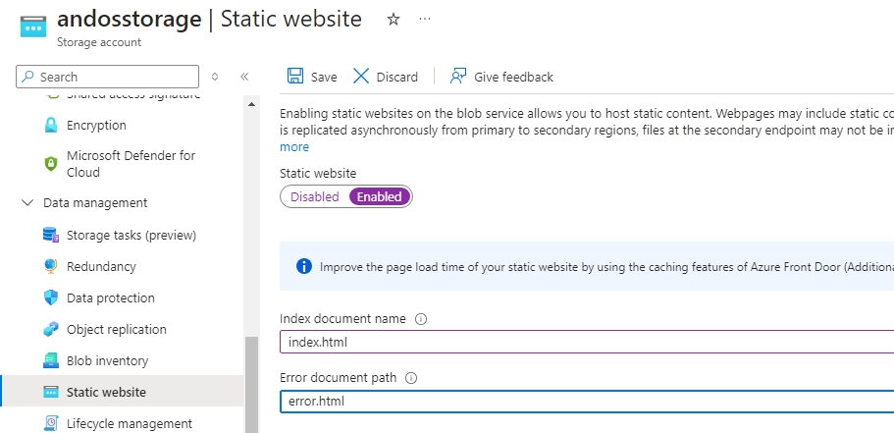Click the Encryption lock icon
Screen dimensions: 894x433
51,126
